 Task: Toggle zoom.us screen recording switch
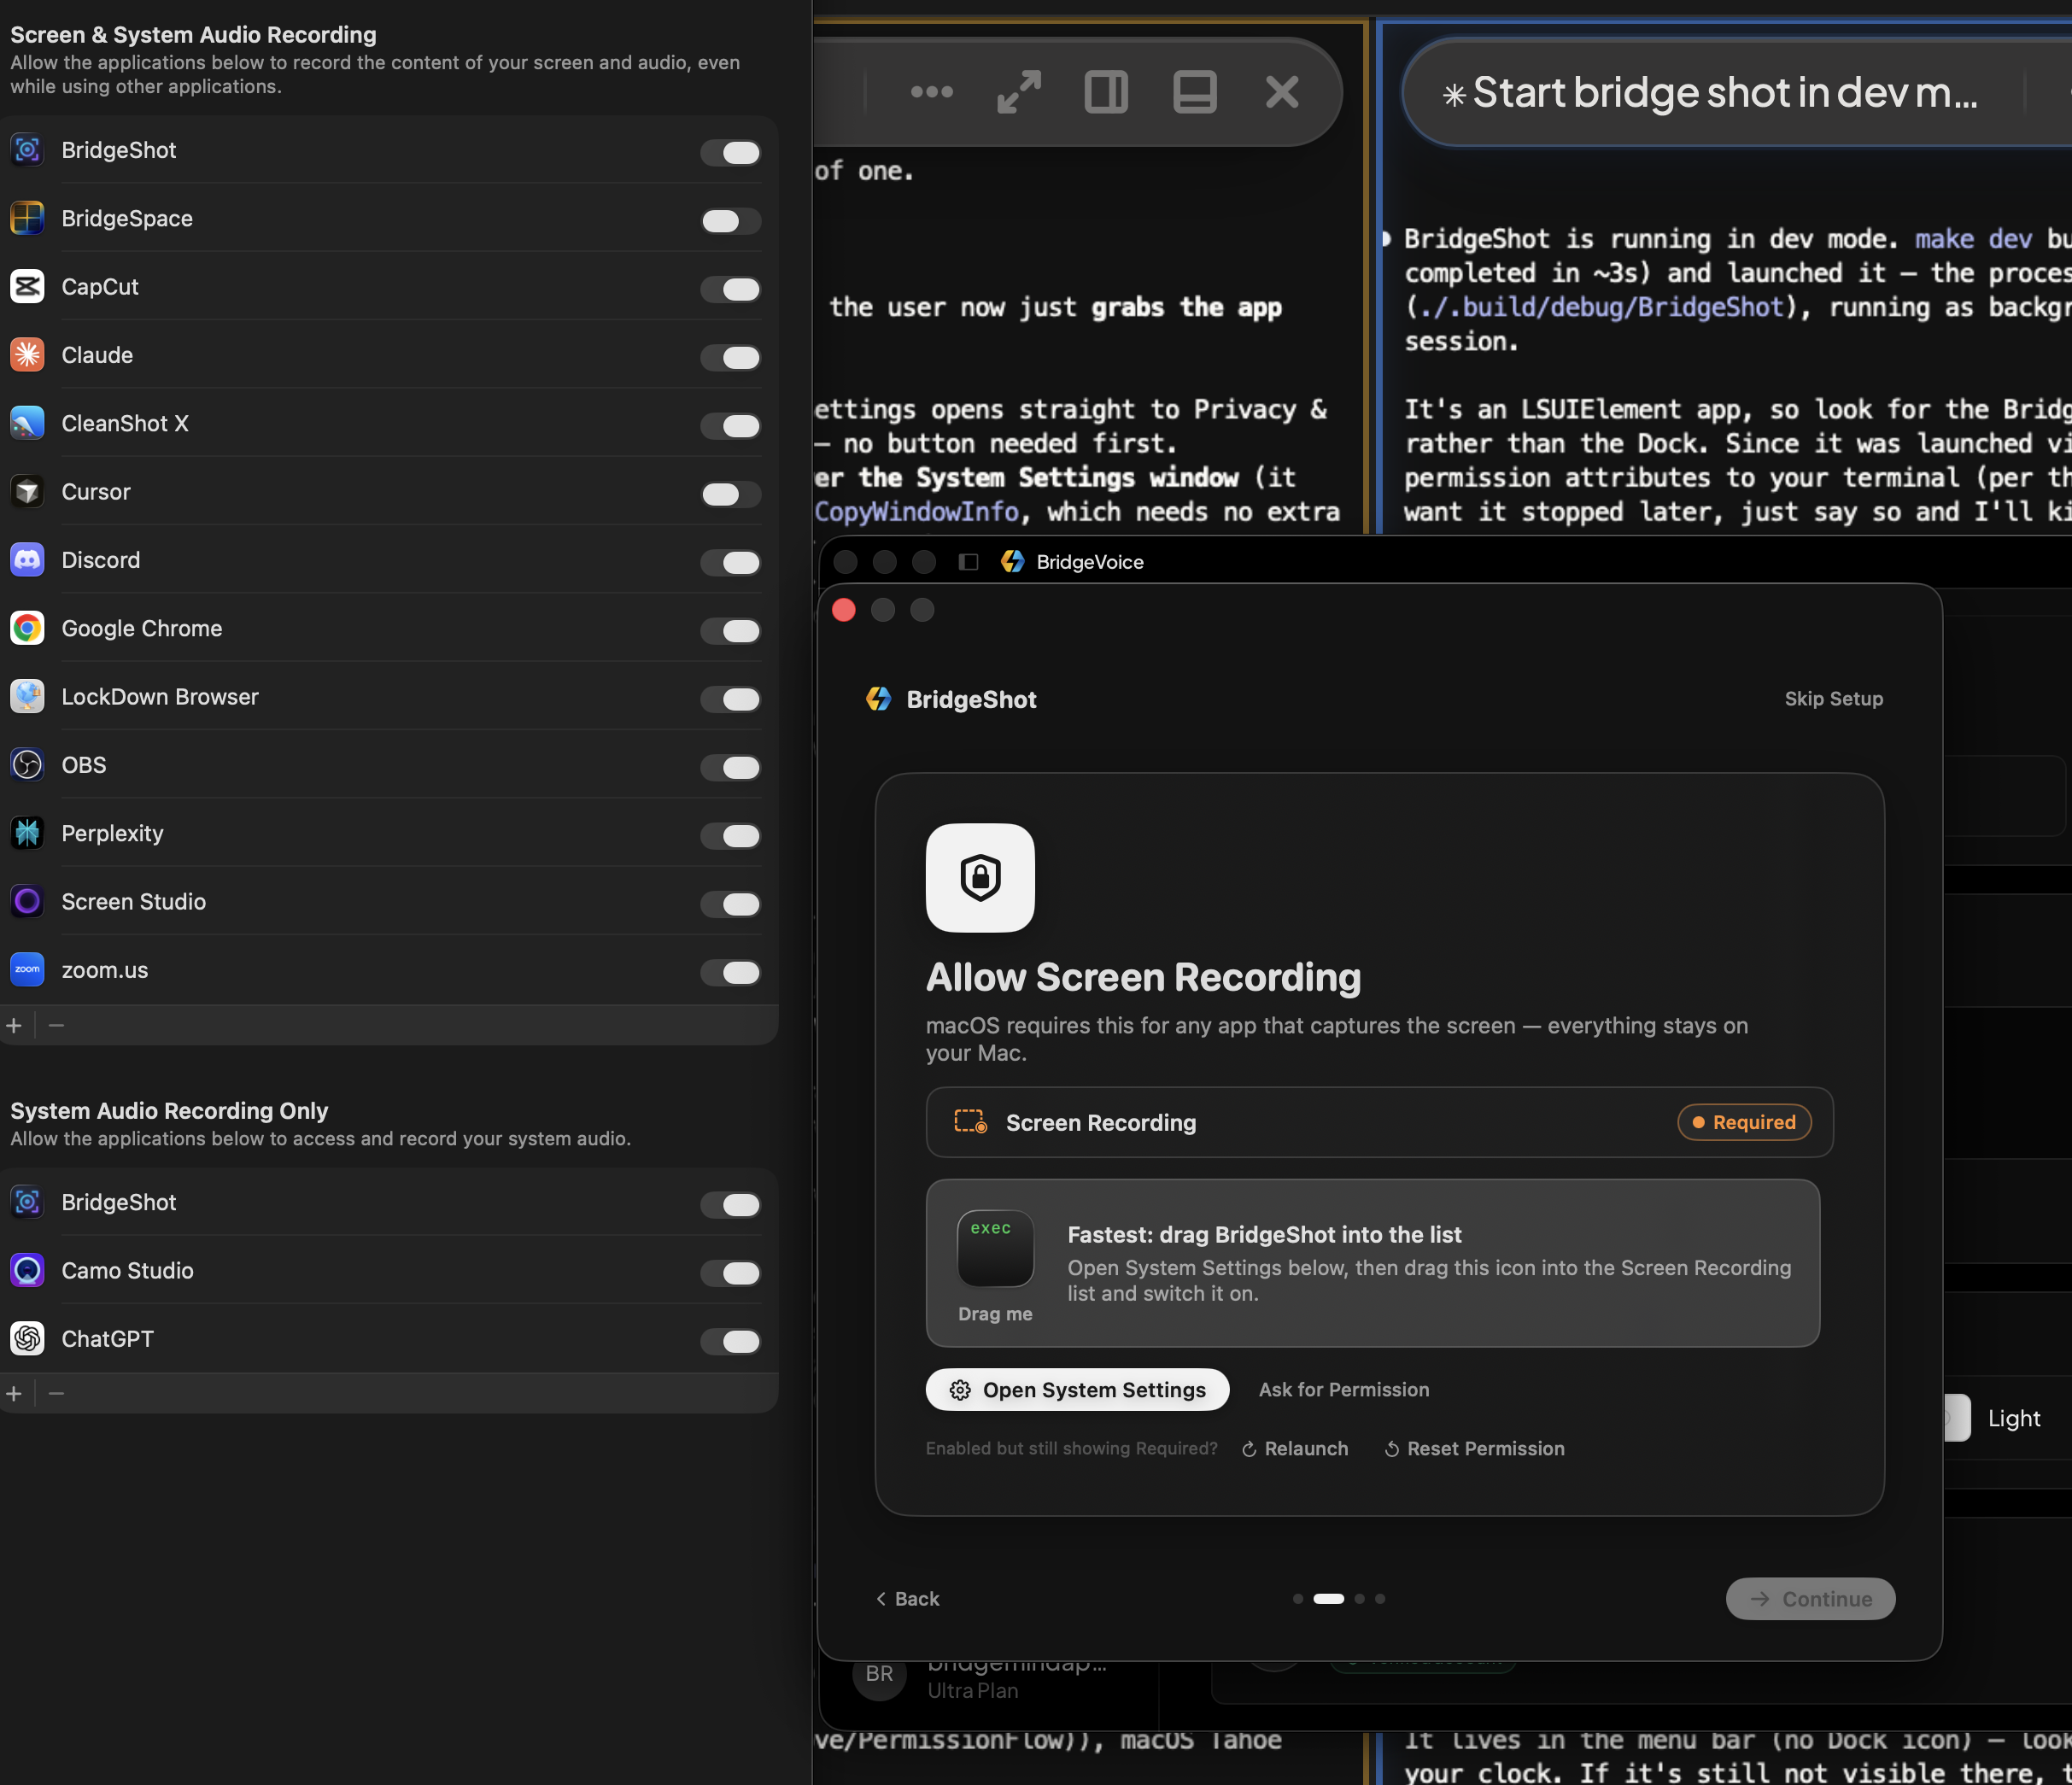731,972
